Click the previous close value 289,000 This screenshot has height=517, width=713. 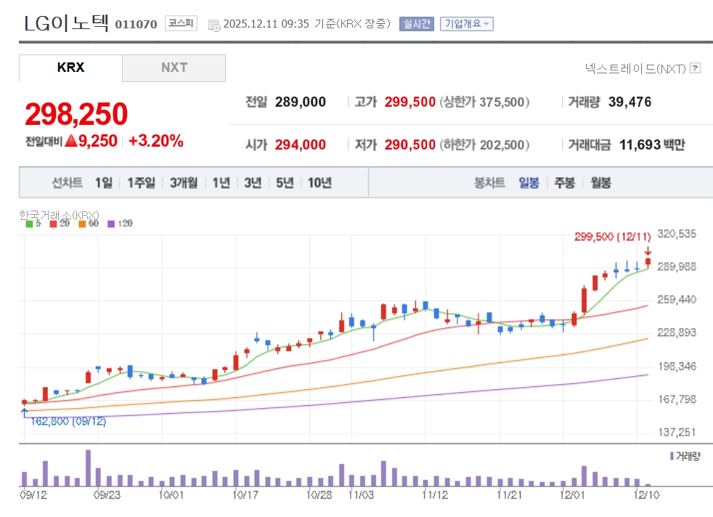[x=300, y=102]
